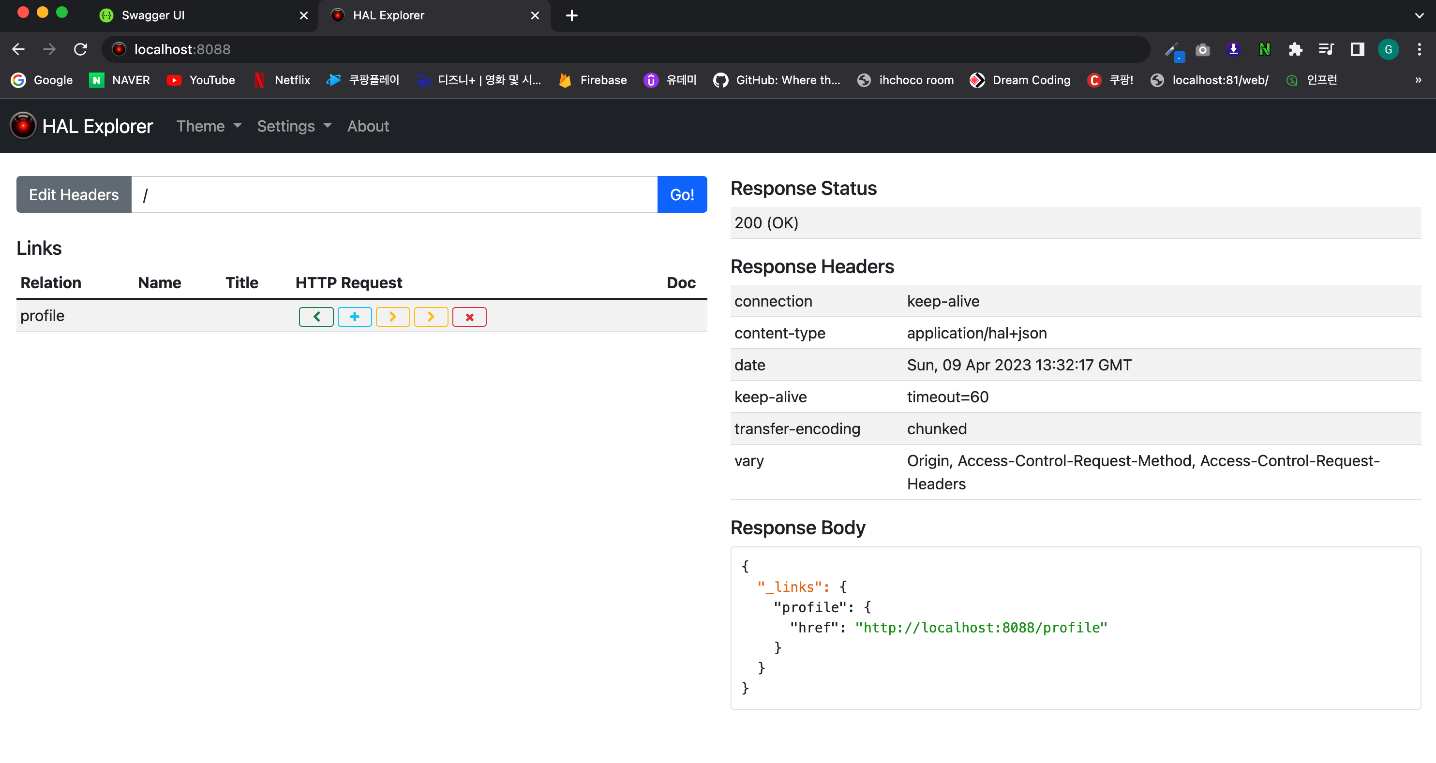This screenshot has height=763, width=1436.
Task: Open the Theme dropdown menu
Action: pyautogui.click(x=209, y=126)
